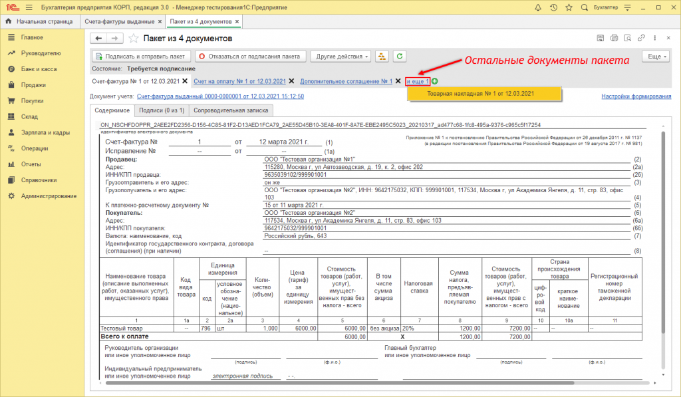Click 'Подписать и отправить пакет' button
Viewport: 681px width, 397px height.
click(x=142, y=57)
